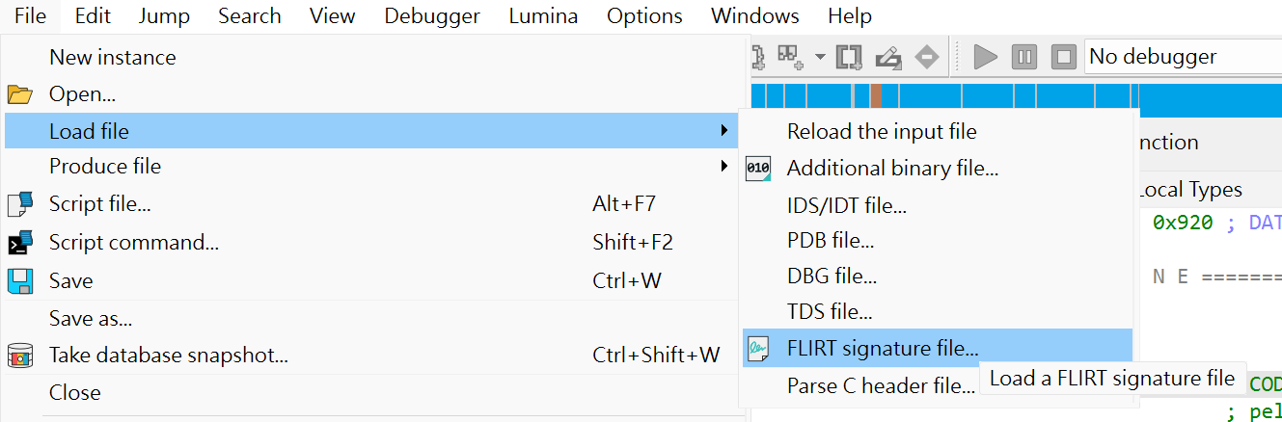
Task: Expand the Load file submenu arrow
Action: pyautogui.click(x=724, y=131)
